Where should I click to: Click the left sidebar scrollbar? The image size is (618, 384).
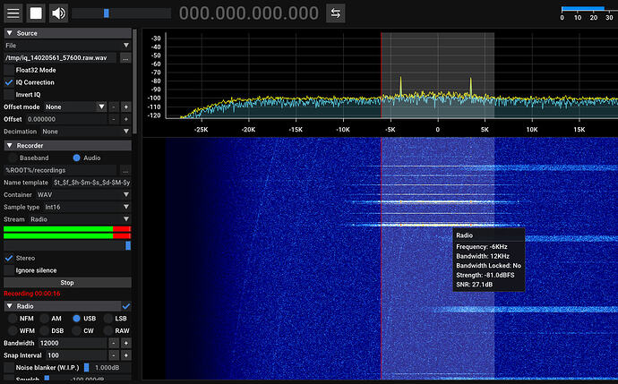click(x=134, y=81)
